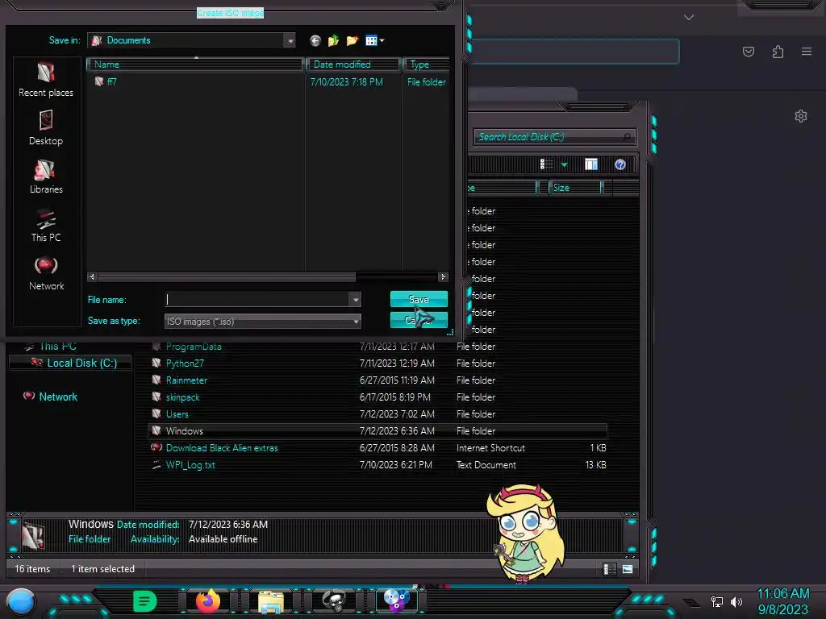Open the disc burner app in taskbar
Viewport: 826px width, 619px height.
pos(396,600)
